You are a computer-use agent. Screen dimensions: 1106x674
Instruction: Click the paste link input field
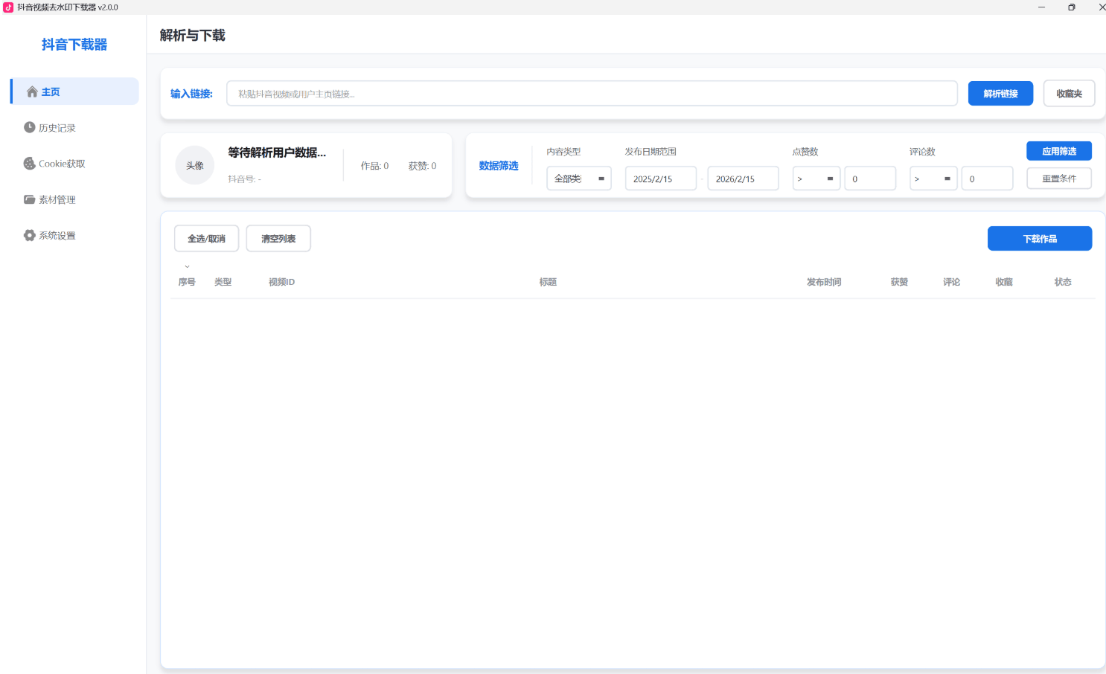pos(592,93)
